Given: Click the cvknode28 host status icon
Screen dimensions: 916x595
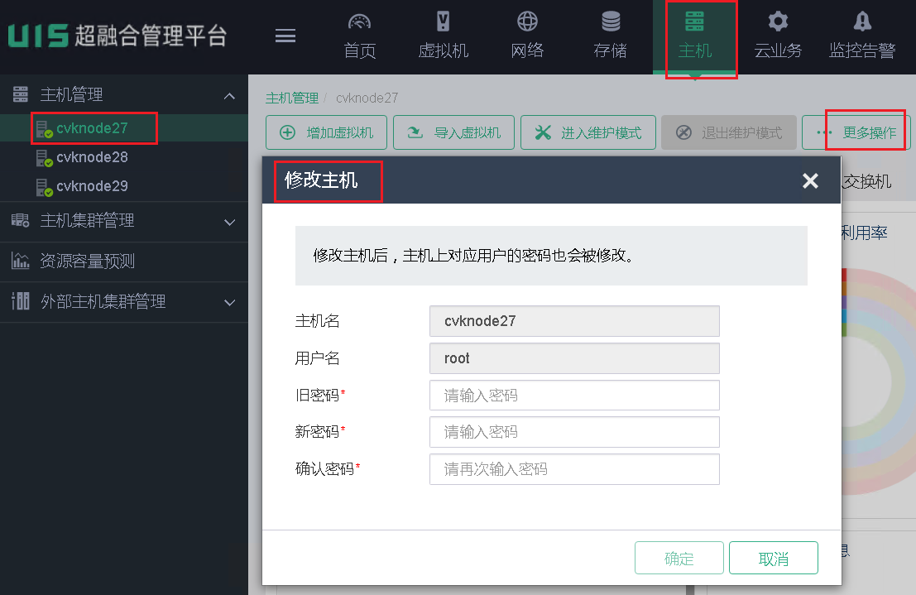Looking at the screenshot, I should point(45,158).
